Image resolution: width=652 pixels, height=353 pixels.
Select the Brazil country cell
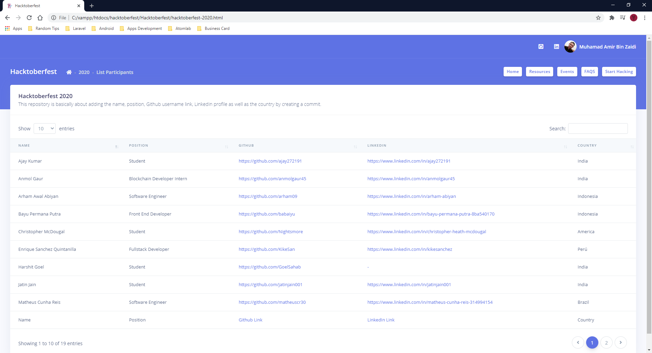(x=583, y=302)
